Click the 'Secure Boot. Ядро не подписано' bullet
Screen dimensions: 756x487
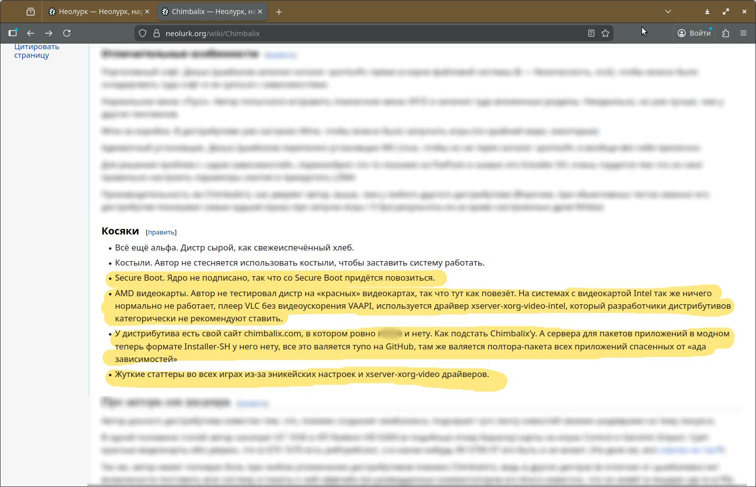click(x=275, y=278)
